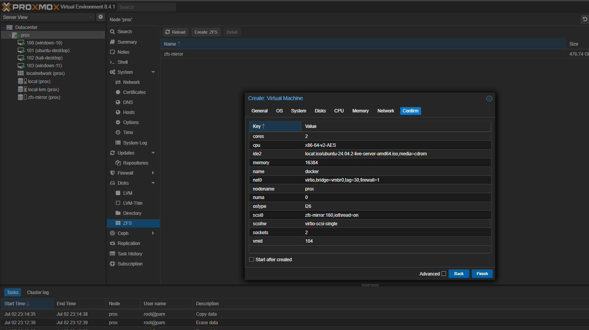Expand the Firewall submenu arrow

coord(153,173)
